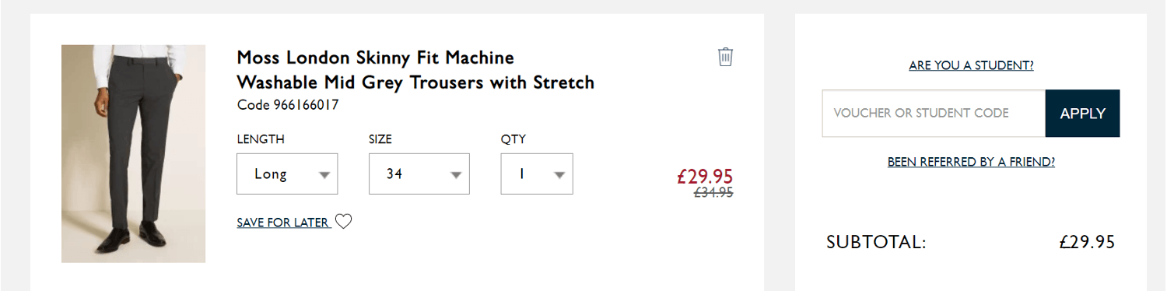The image size is (1167, 291).
Task: Click the sale price £29.95 in red
Action: coord(705,177)
